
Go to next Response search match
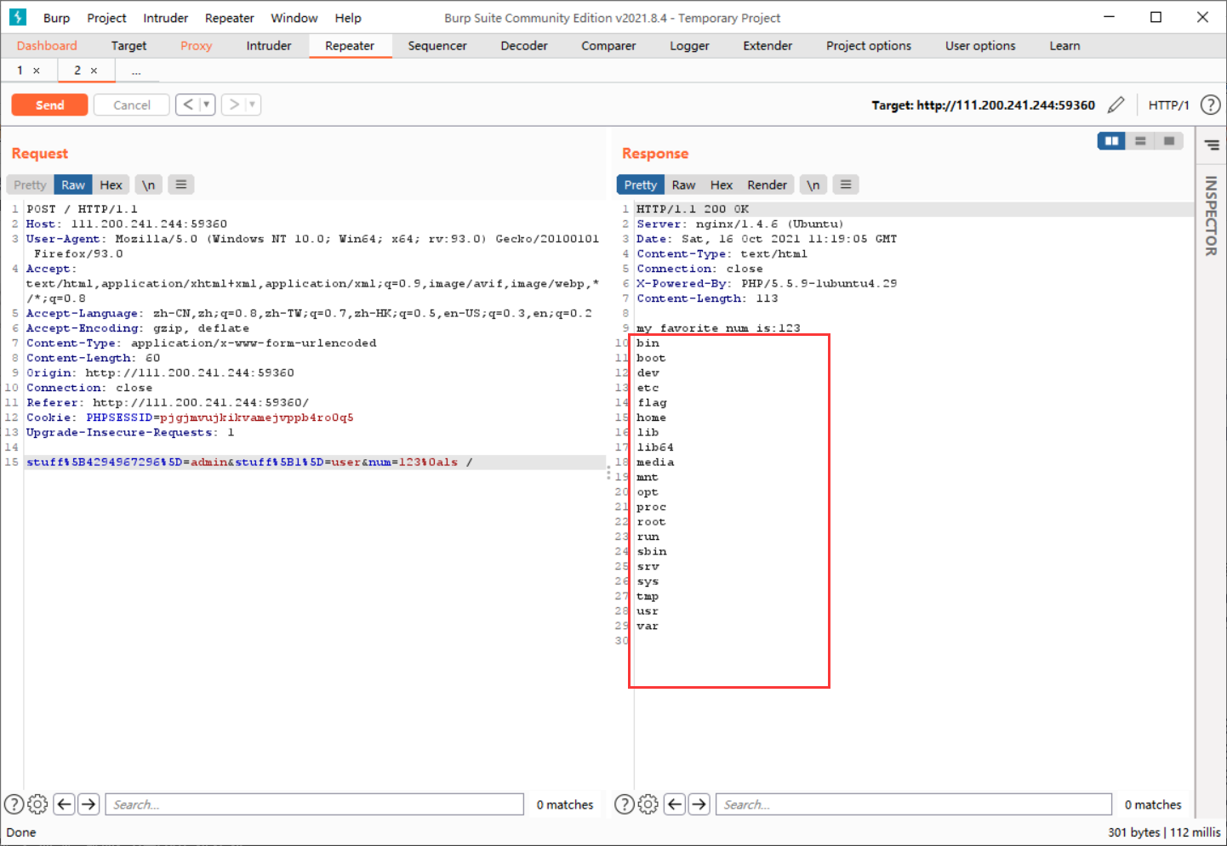[x=699, y=804]
